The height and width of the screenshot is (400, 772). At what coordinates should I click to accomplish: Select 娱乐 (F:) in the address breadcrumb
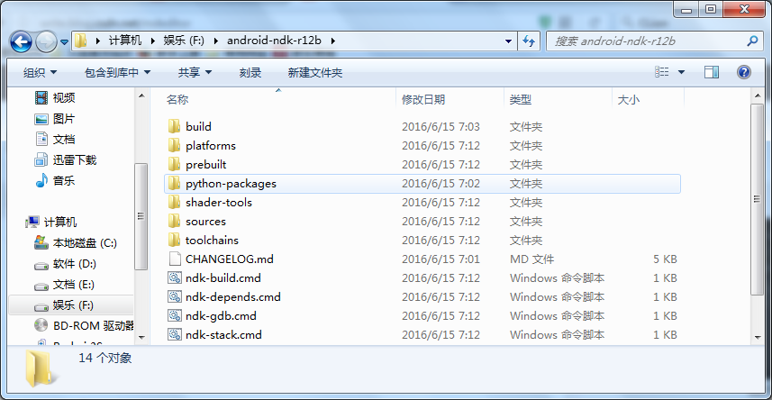point(184,41)
